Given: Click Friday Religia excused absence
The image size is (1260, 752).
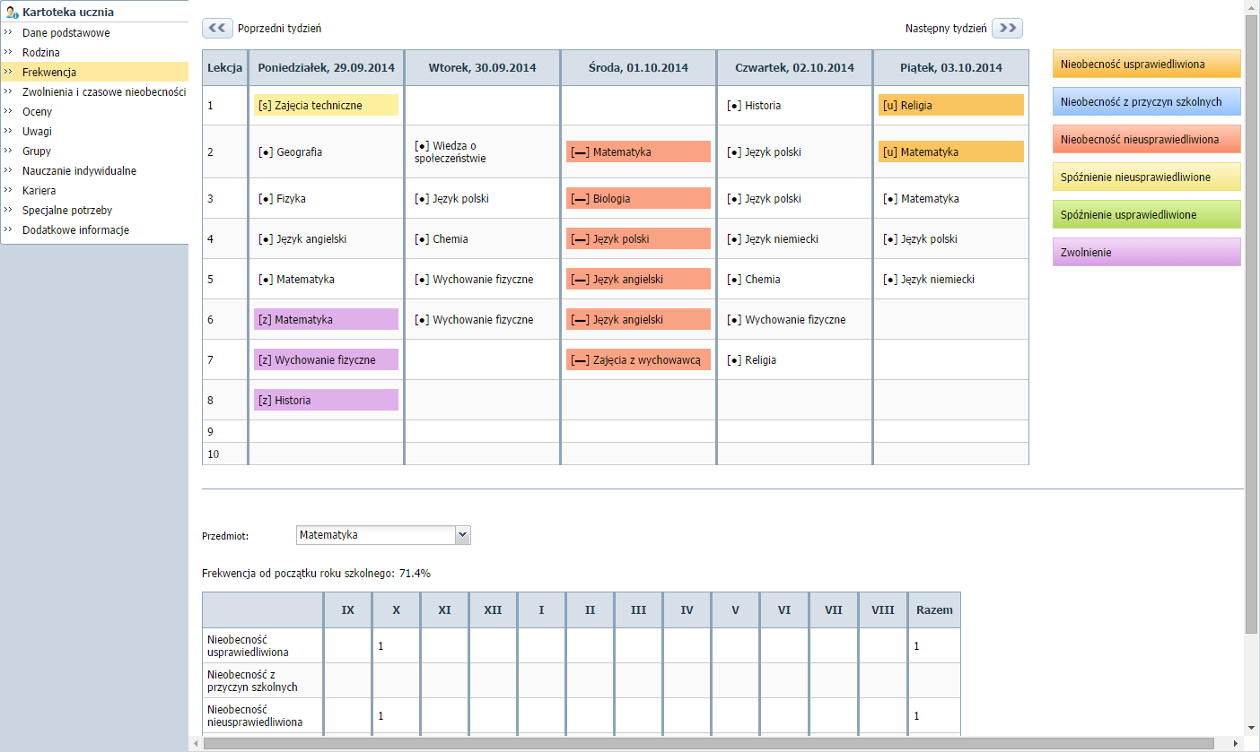Looking at the screenshot, I should coord(951,106).
